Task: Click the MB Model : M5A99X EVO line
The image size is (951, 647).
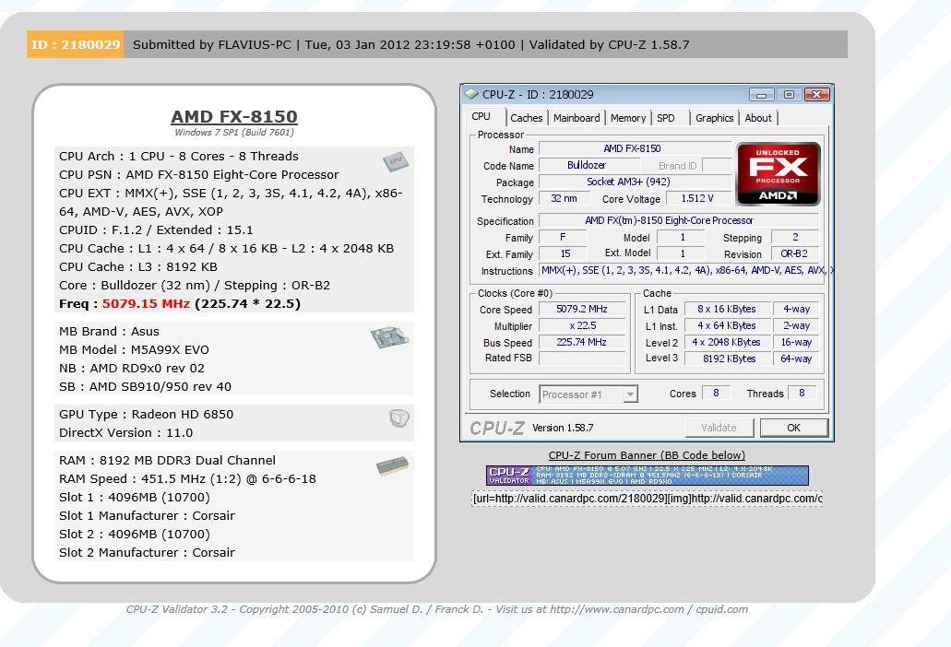Action: [x=134, y=349]
